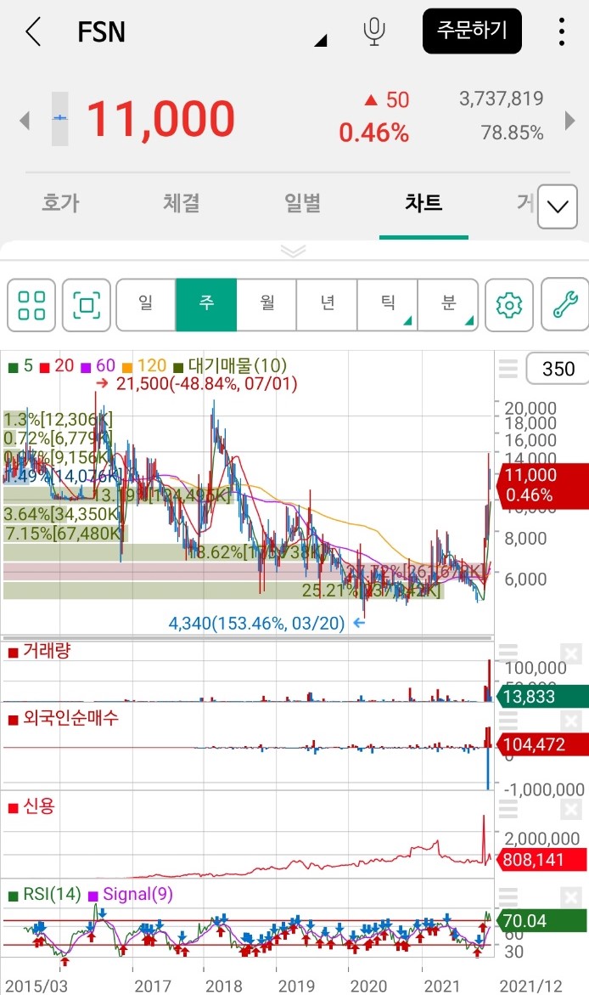This screenshot has width=589, height=995.
Task: Close the RSI(14) indicator panel
Action: [x=570, y=897]
